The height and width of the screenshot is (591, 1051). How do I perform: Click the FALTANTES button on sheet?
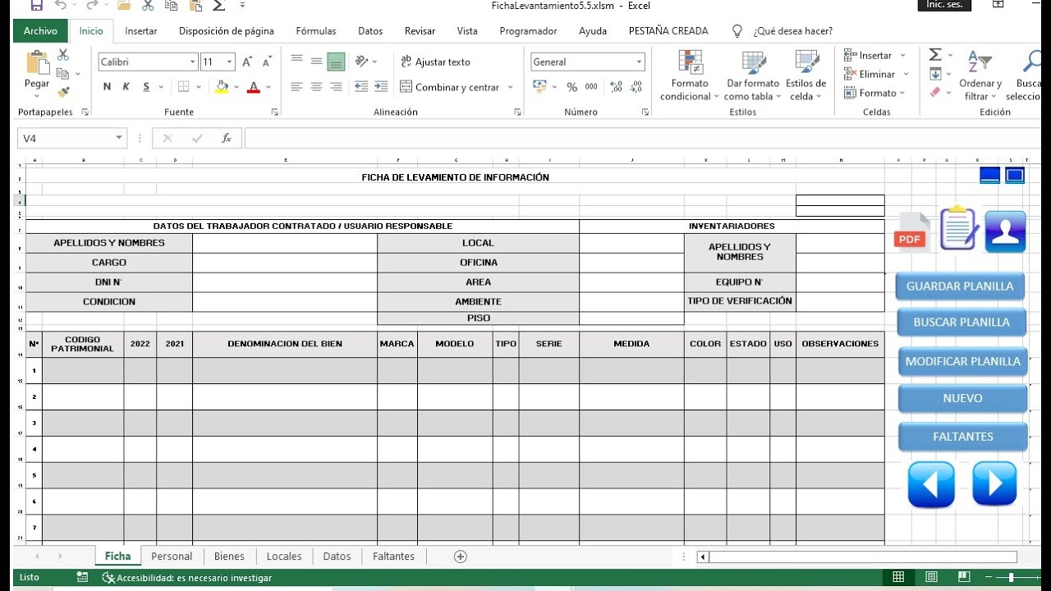[963, 437]
